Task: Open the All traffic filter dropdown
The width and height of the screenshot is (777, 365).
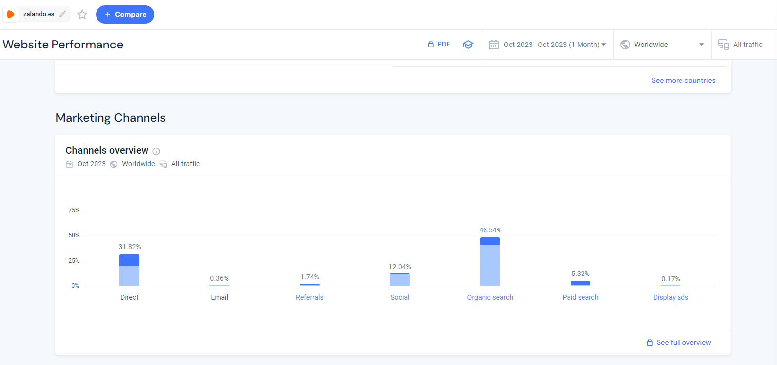Action: tap(747, 45)
